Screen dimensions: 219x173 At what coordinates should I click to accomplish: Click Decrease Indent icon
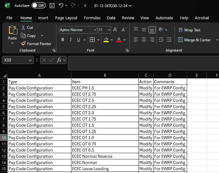click(x=161, y=40)
